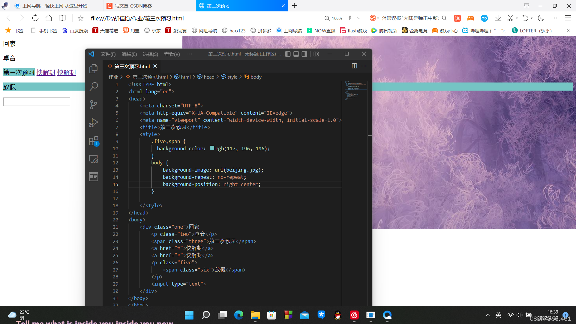Open the browser hamburger main menu
This screenshot has width=576, height=324.
[x=568, y=18]
